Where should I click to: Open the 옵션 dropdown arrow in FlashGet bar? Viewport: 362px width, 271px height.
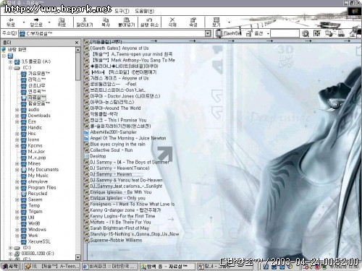click(x=268, y=33)
